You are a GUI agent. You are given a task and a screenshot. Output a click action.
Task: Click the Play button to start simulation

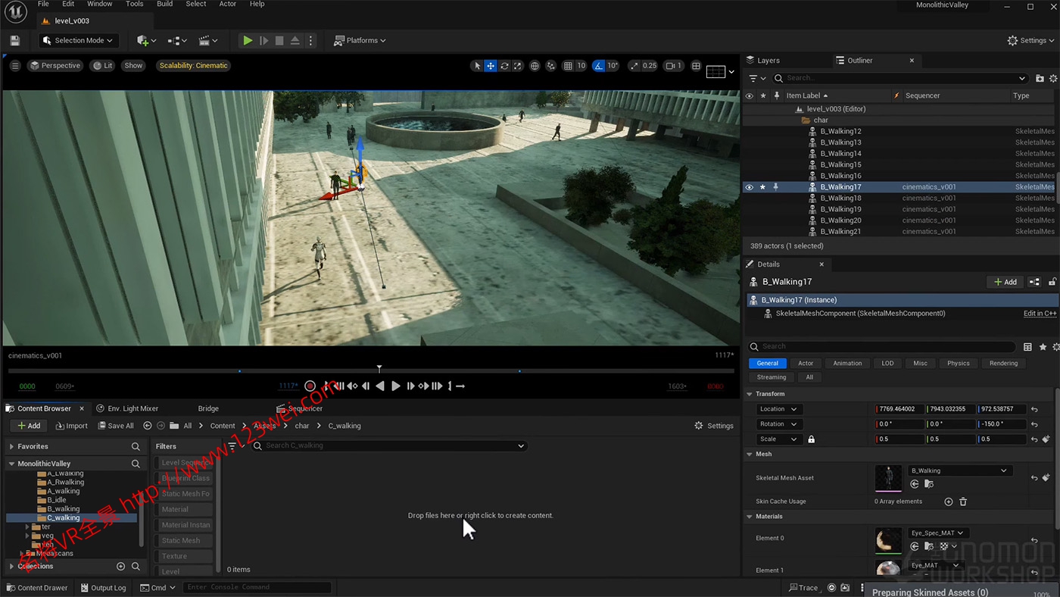click(248, 40)
